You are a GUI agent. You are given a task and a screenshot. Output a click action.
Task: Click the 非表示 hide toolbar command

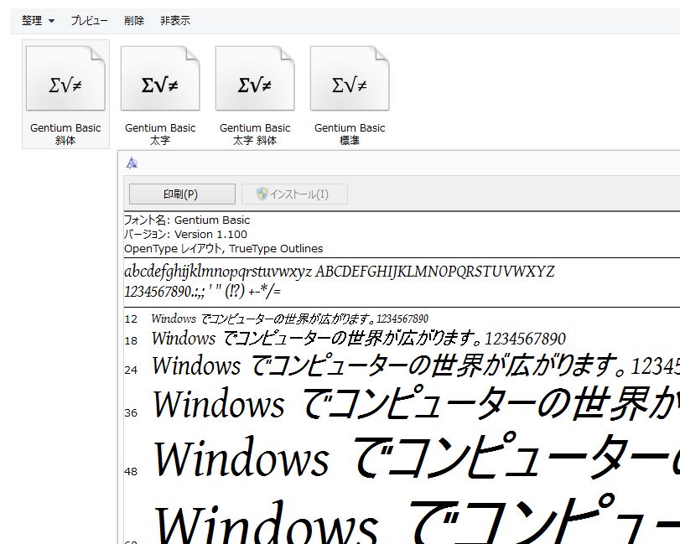point(175,20)
